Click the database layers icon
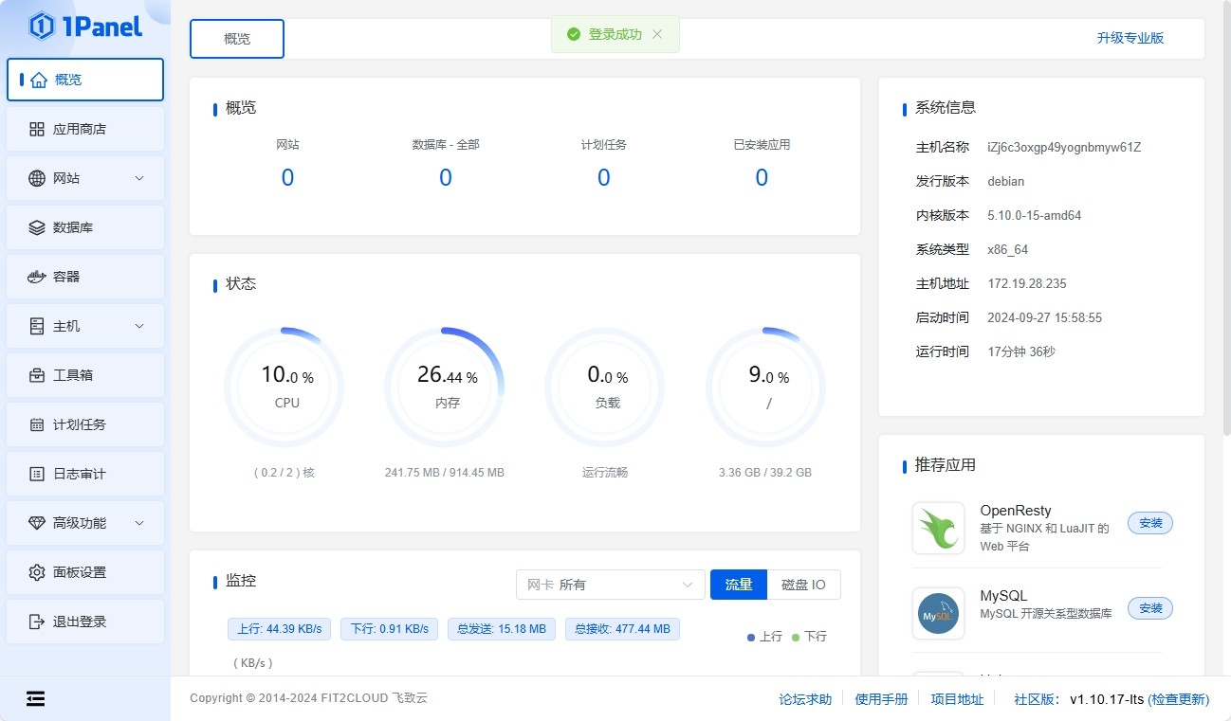The image size is (1231, 721). coord(37,227)
